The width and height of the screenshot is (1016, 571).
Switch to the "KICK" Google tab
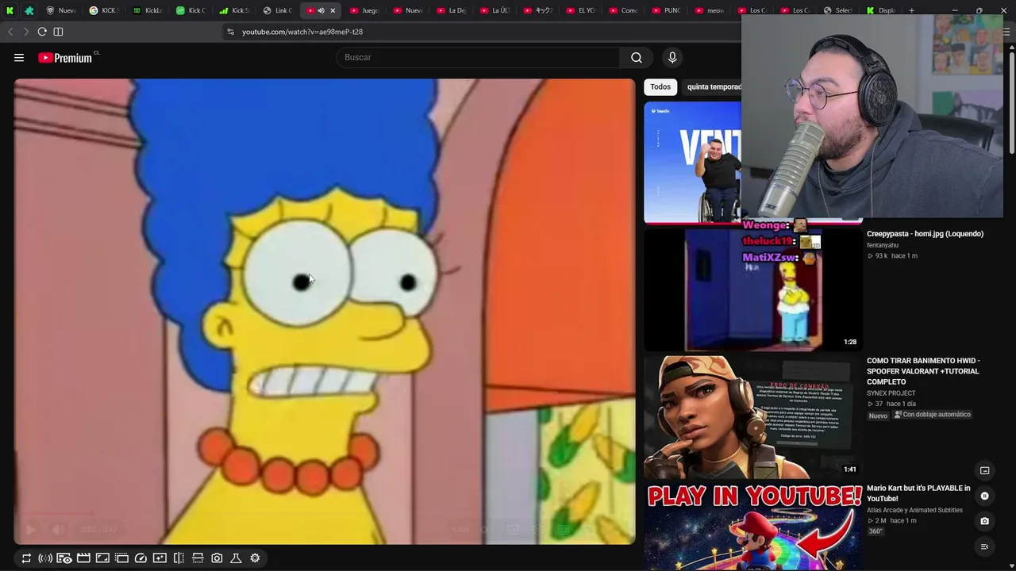(x=103, y=10)
